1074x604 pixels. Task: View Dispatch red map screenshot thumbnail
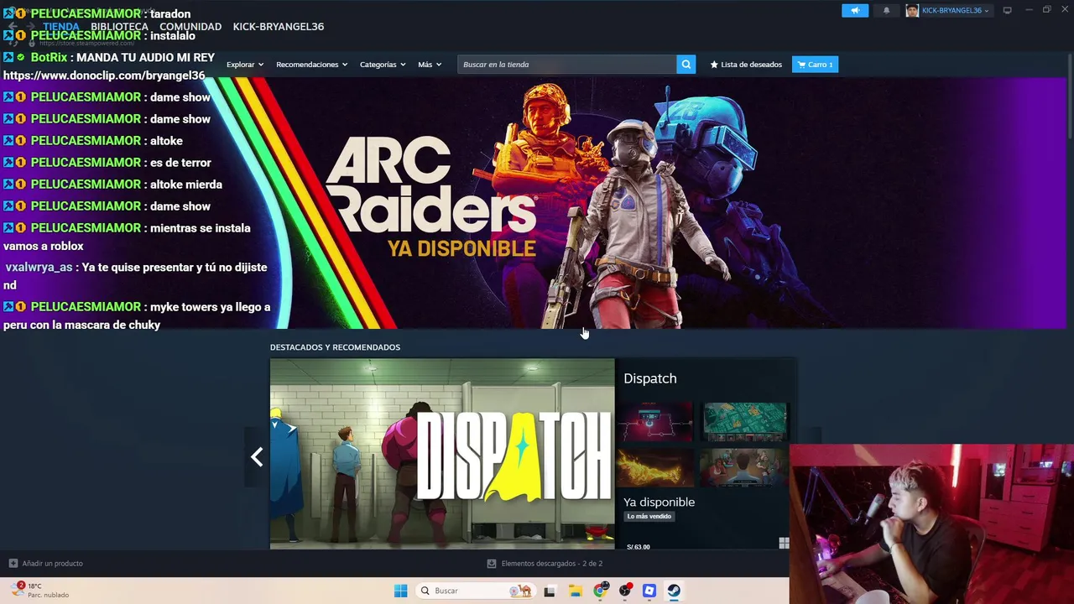(655, 421)
